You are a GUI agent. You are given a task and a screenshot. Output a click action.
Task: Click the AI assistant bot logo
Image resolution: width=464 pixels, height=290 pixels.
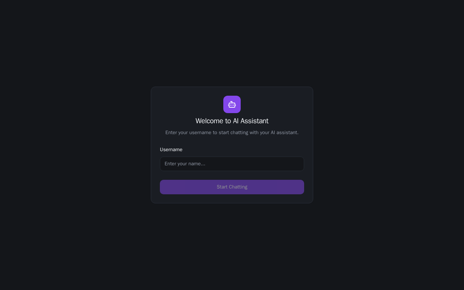pos(232,104)
